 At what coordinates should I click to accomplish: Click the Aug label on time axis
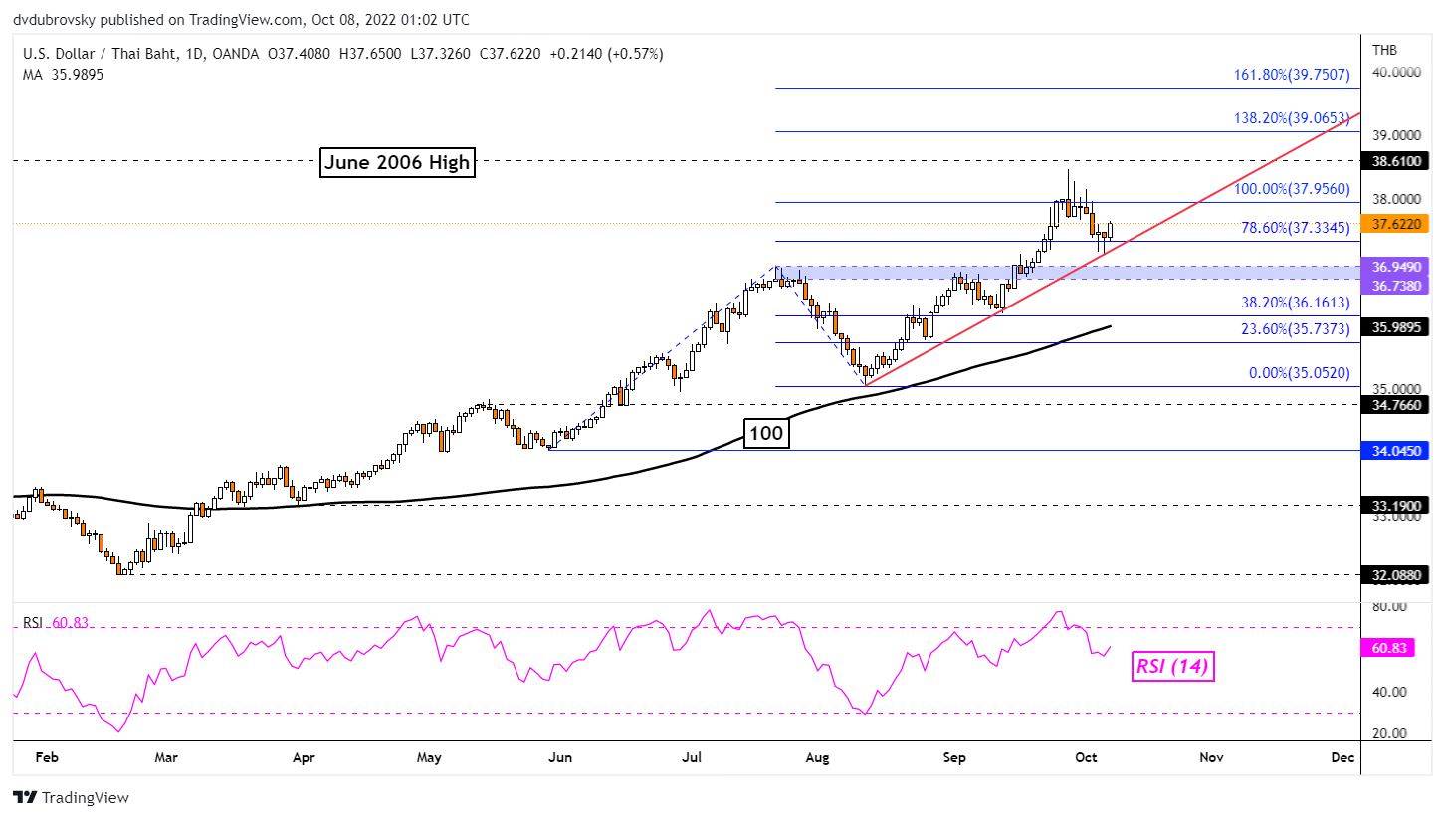coord(817,757)
